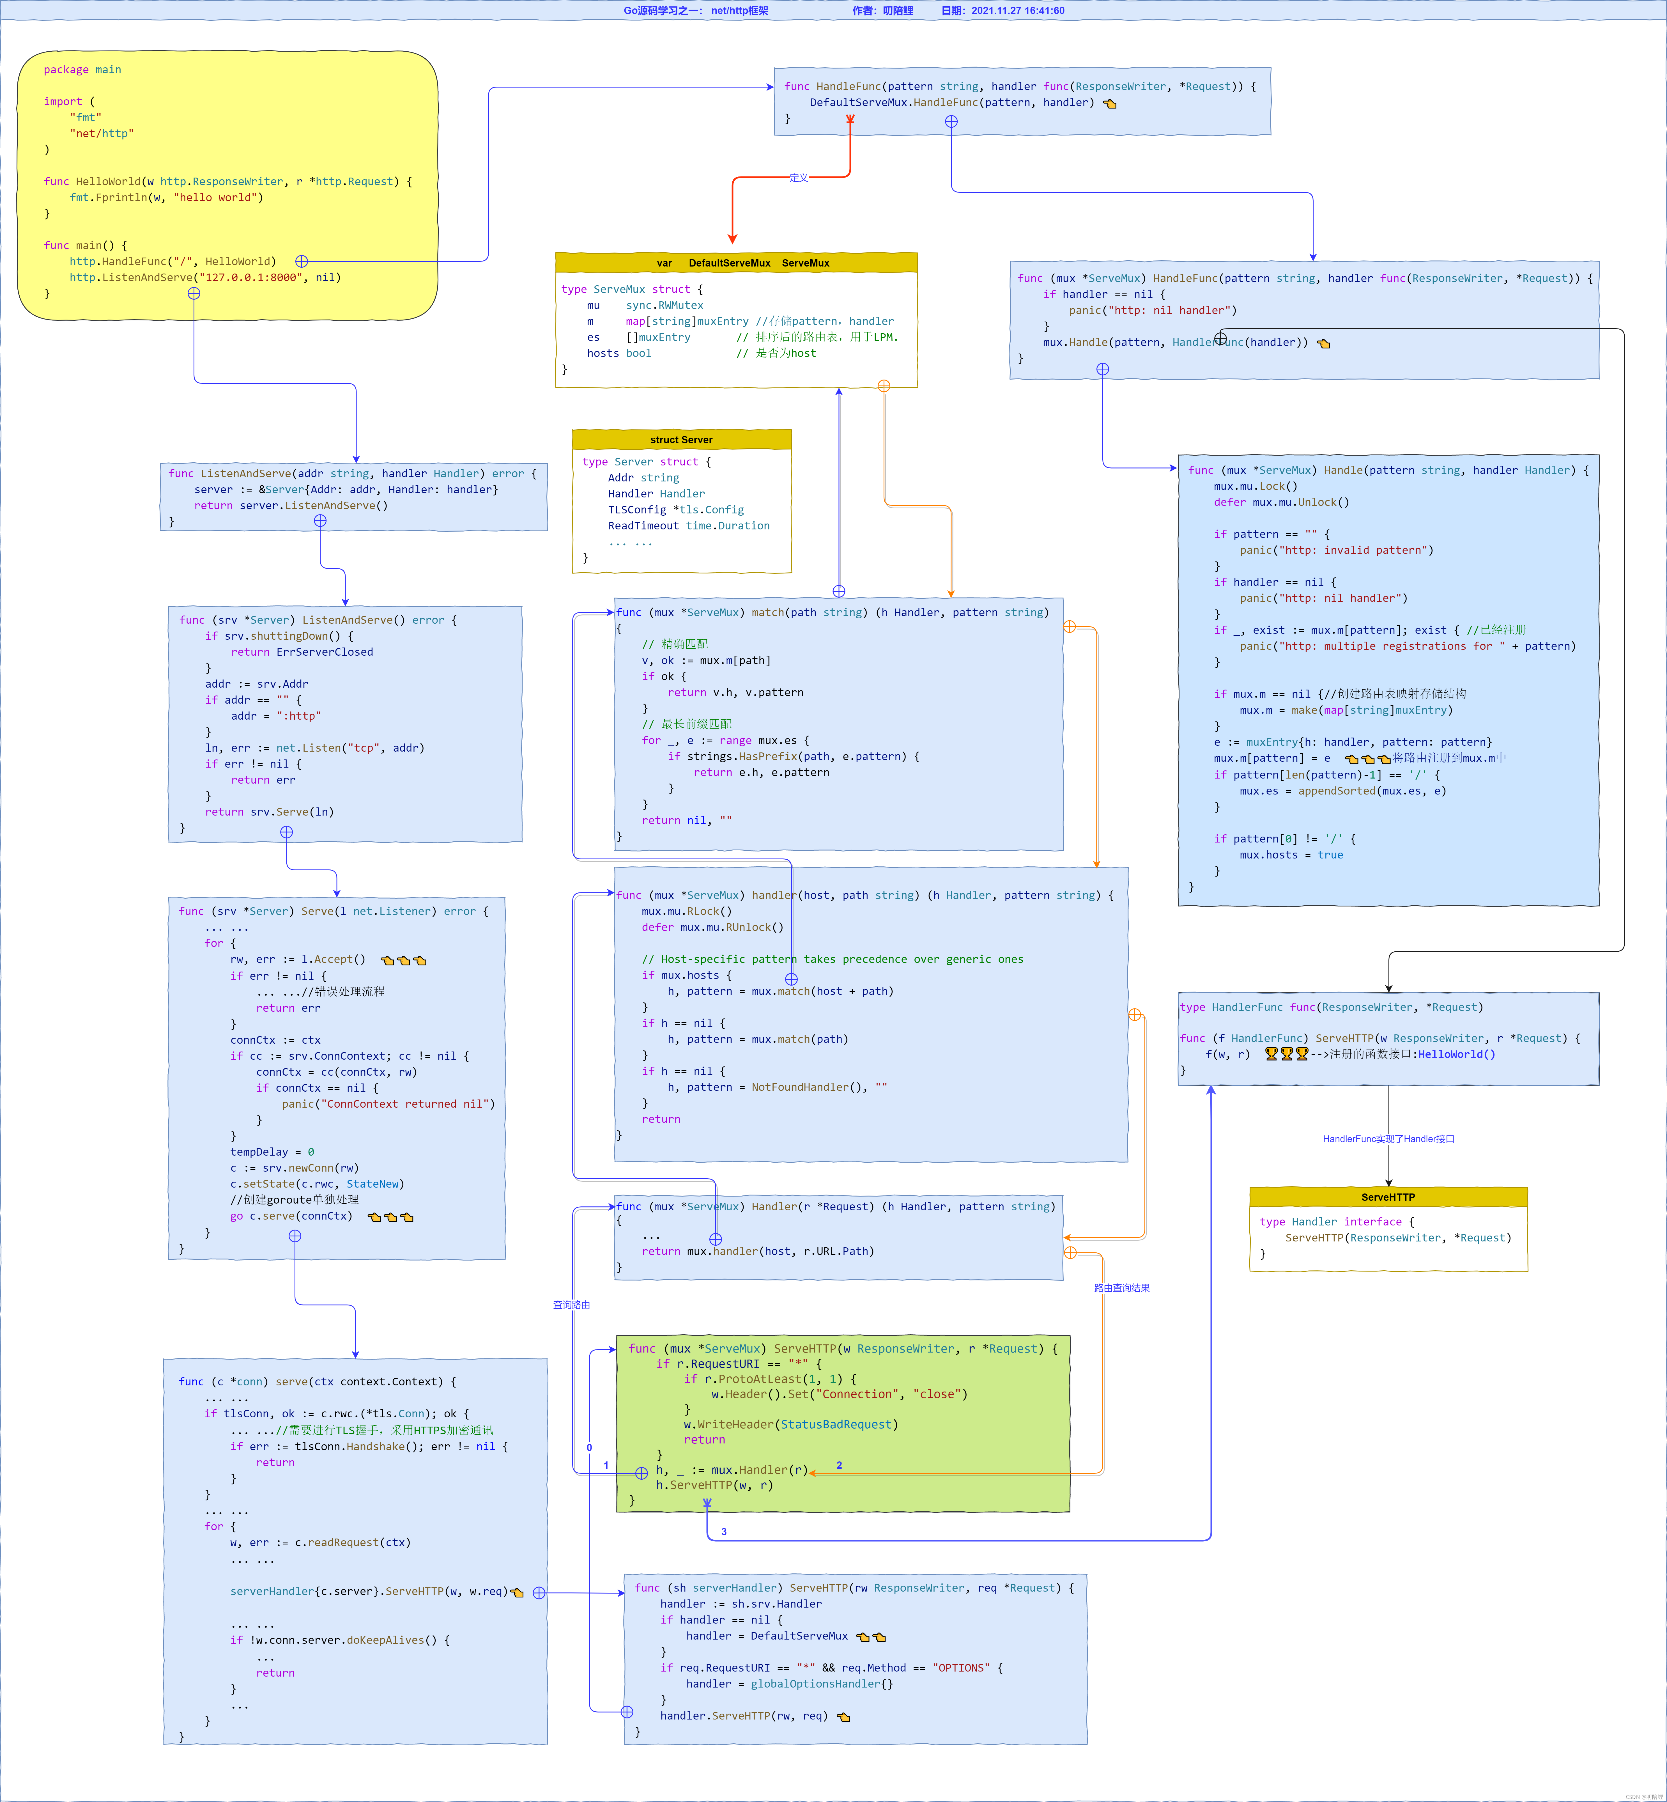Click circle-plus marker below http.ListenAndServe in main
This screenshot has height=1802, width=1667.
(194, 293)
